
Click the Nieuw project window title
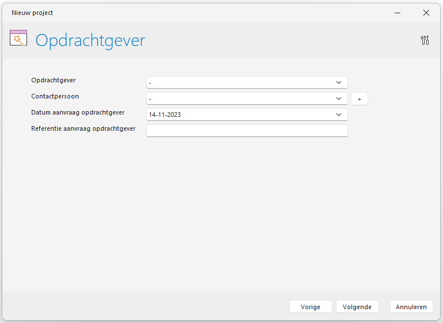tap(32, 13)
